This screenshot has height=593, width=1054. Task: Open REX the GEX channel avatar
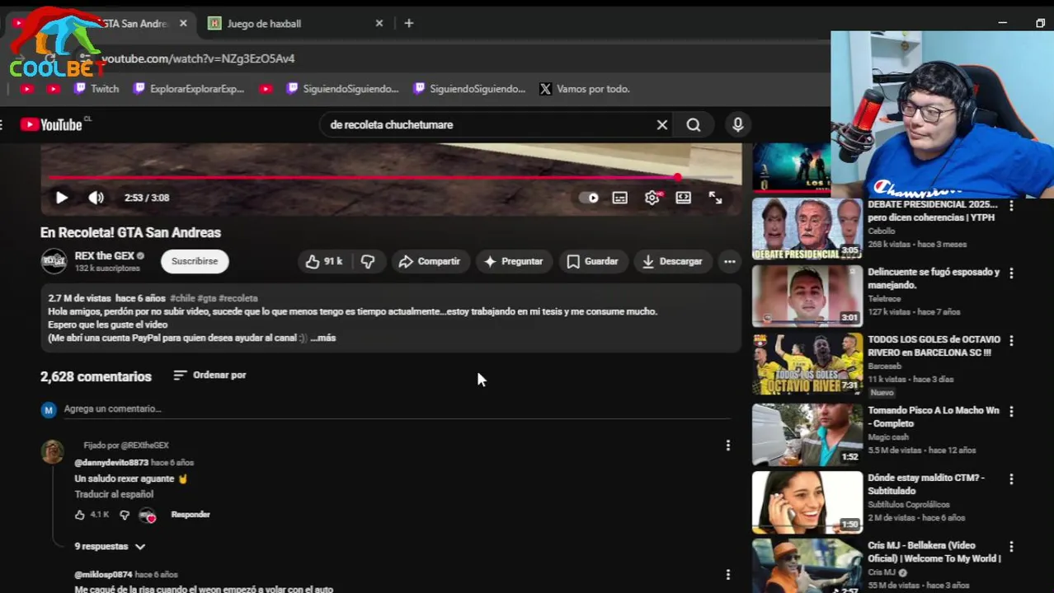[x=54, y=261]
